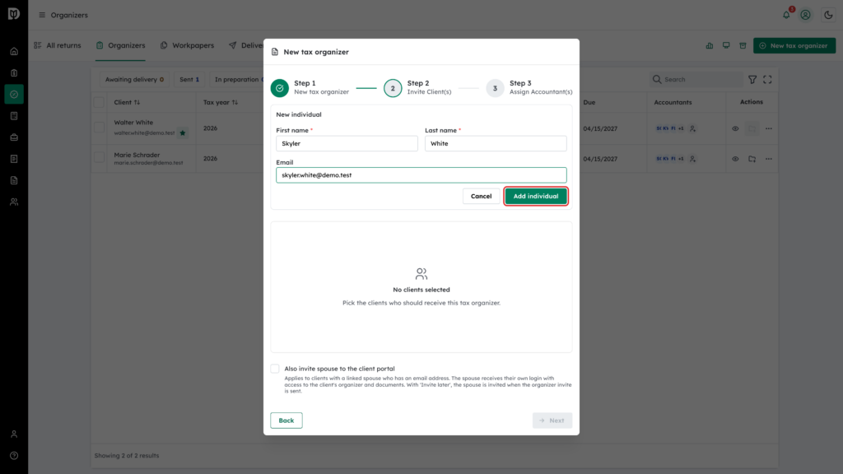
Task: Sort by Tax year column
Action: pos(221,102)
